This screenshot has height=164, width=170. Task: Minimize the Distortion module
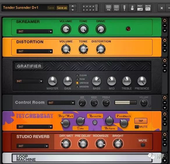(x=165, y=45)
